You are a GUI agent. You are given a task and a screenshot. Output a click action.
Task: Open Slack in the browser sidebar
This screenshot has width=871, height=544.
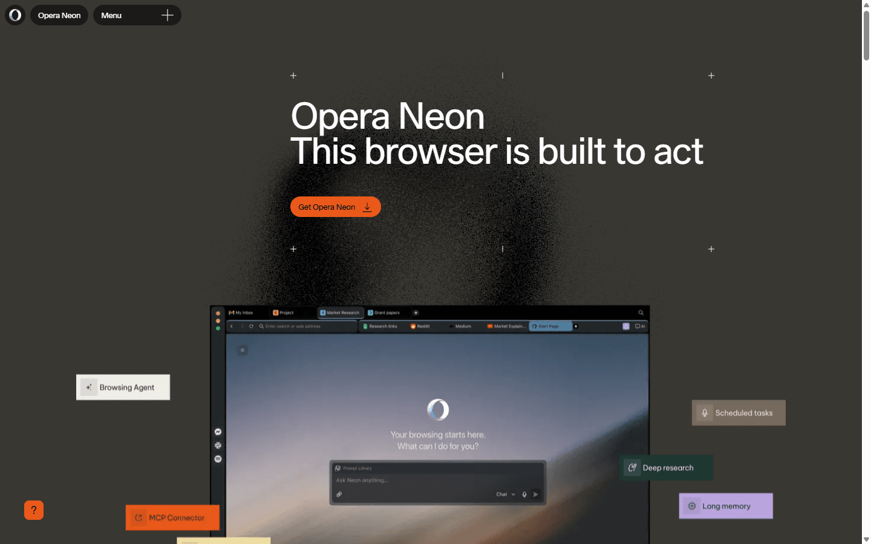pos(218,445)
